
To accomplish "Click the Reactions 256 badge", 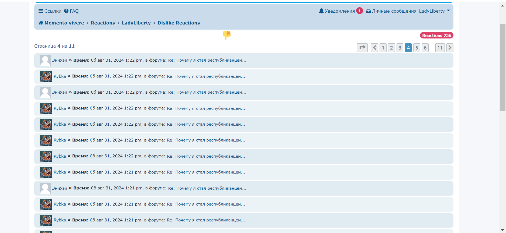I will (436, 36).
